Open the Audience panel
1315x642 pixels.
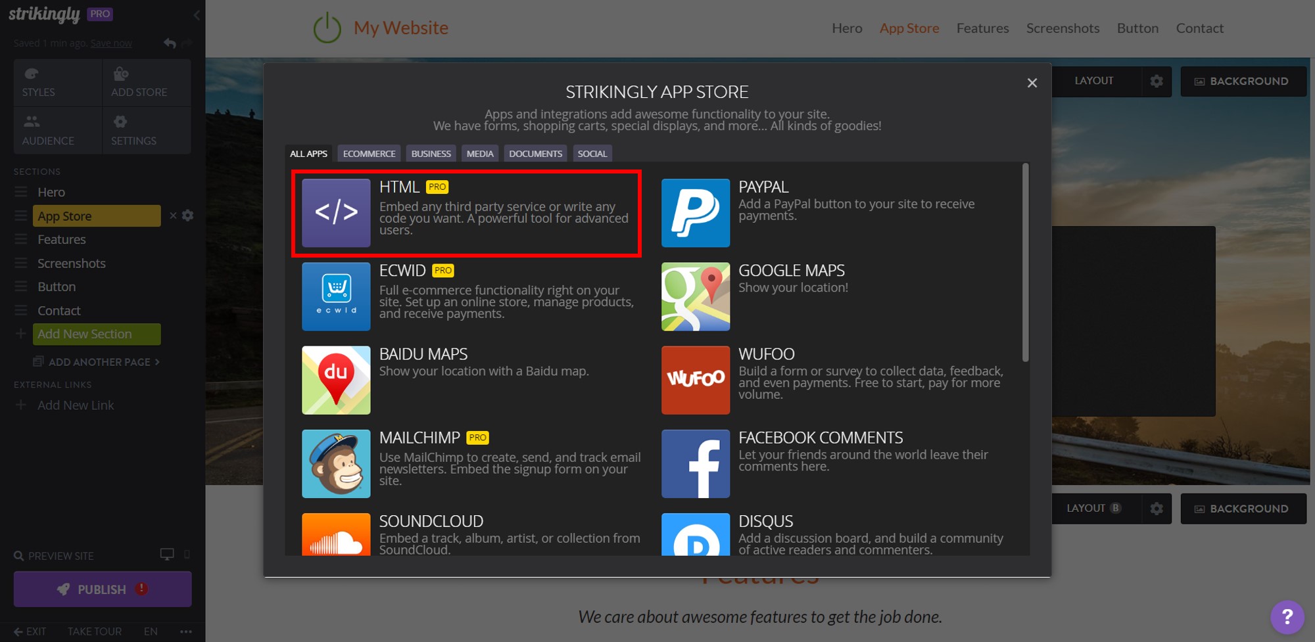pos(57,130)
